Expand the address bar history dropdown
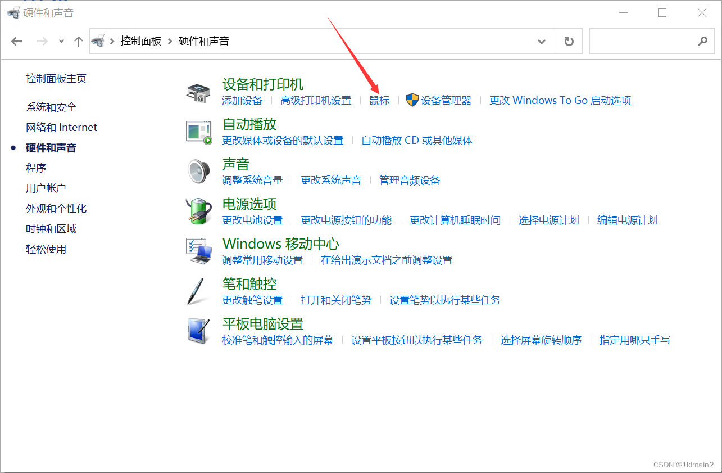The image size is (722, 473). pos(542,41)
